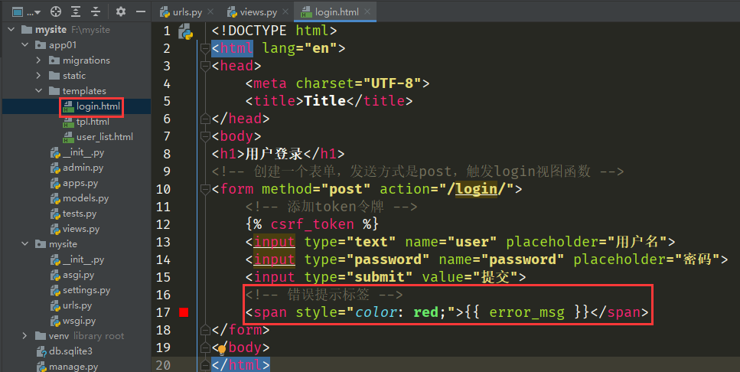Fold the form block on line 10
This screenshot has width=740, height=372.
(x=204, y=190)
